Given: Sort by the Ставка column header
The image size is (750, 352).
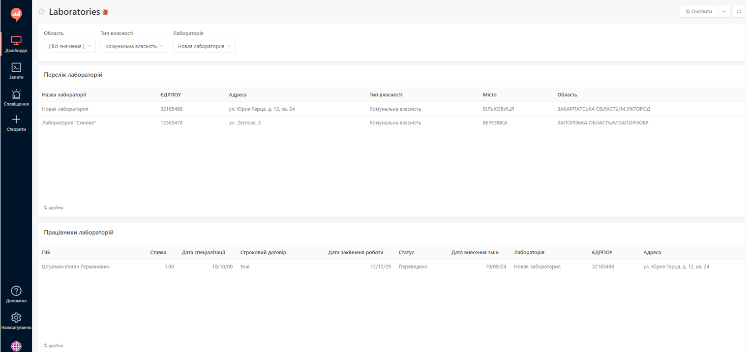Looking at the screenshot, I should pos(158,252).
